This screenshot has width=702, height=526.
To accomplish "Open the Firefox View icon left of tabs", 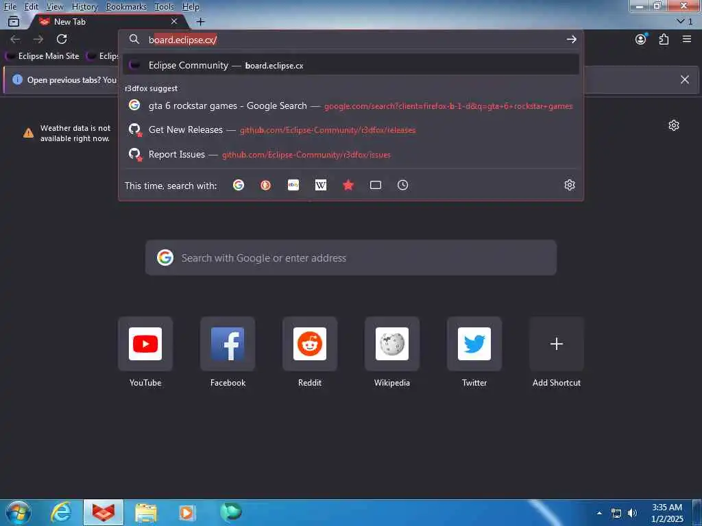I will [14, 21].
